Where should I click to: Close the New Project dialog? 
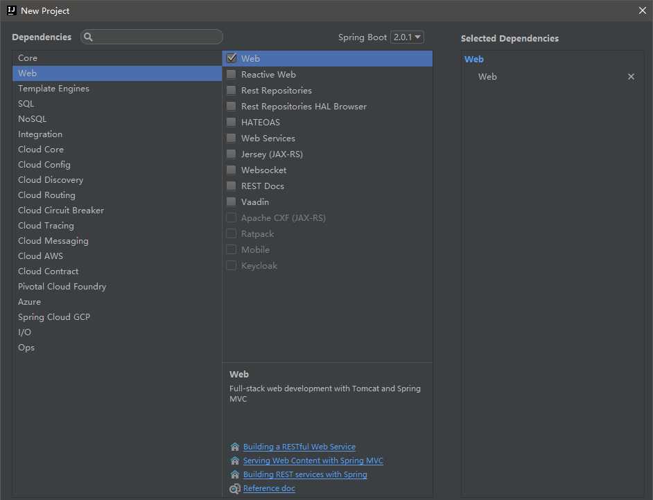pyautogui.click(x=643, y=10)
